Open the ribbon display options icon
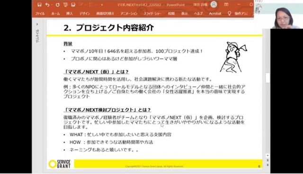This screenshot has width=303, height=174. point(226,4)
